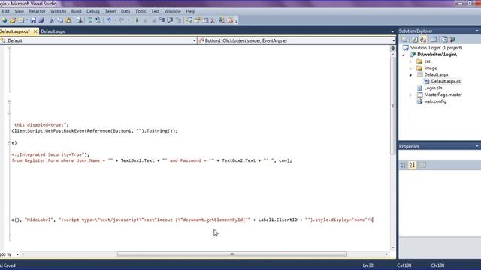The width and height of the screenshot is (481, 270).
Task: Click the Redo arrow icon
Action: 122,20
